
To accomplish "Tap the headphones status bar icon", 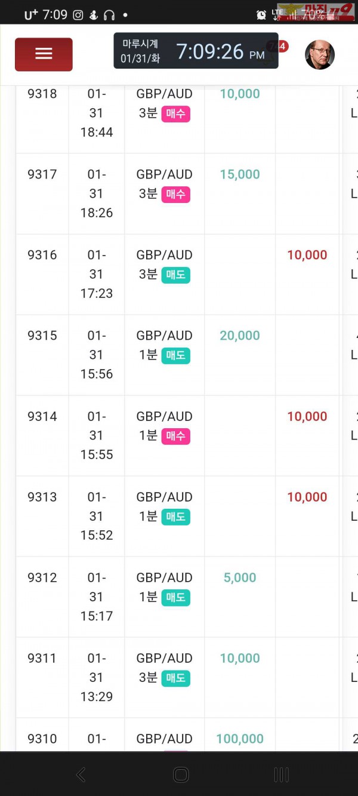I will [109, 15].
